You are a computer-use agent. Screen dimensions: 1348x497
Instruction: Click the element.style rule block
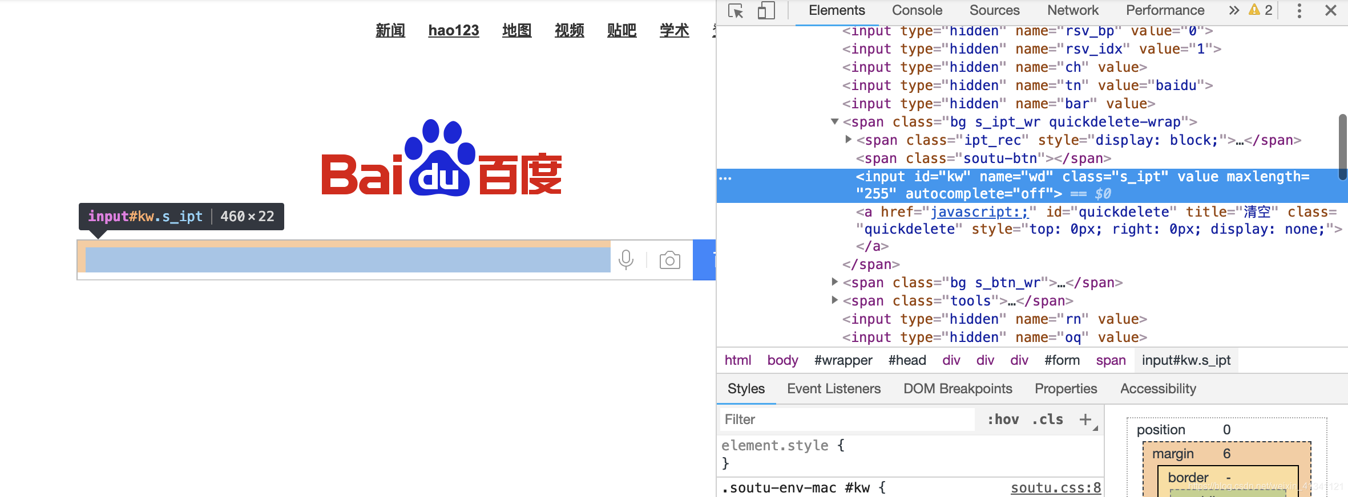(x=910, y=454)
